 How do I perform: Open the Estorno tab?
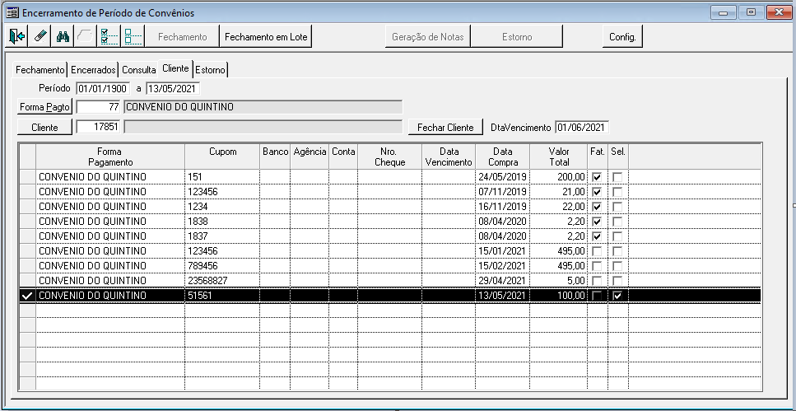pyautogui.click(x=210, y=70)
